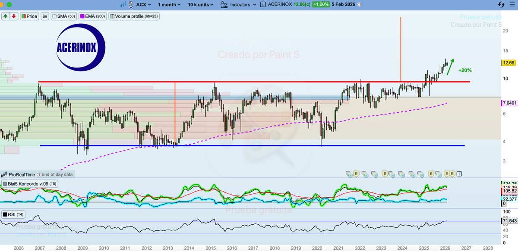Open Volume profile (nb=25) settings

(133, 16)
